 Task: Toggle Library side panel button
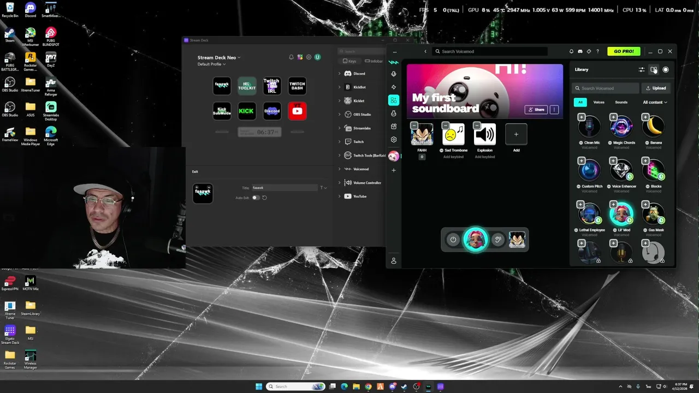(x=654, y=70)
